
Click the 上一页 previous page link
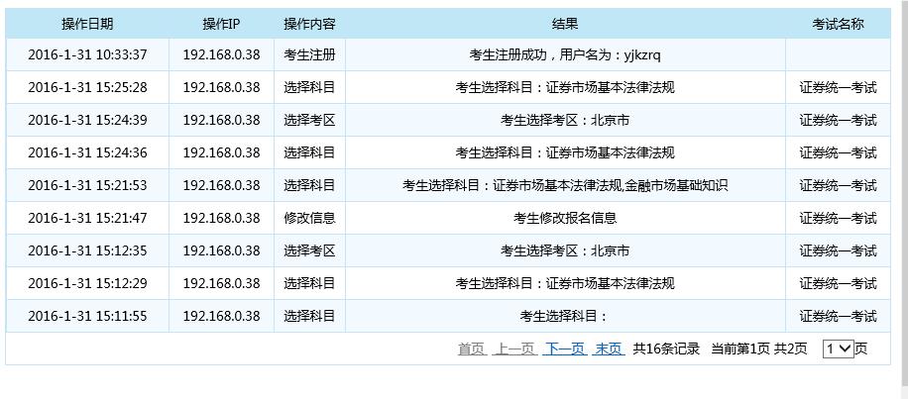pos(514,349)
